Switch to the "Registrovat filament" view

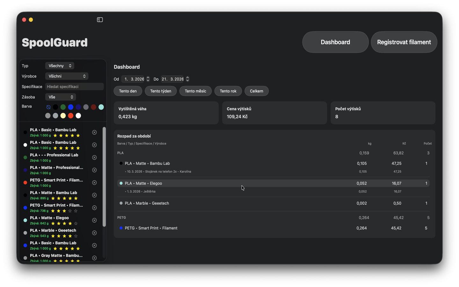point(404,42)
